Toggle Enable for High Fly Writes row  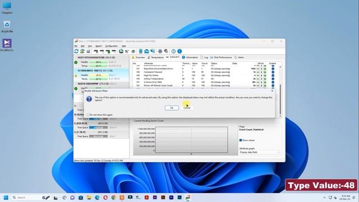click(273, 75)
